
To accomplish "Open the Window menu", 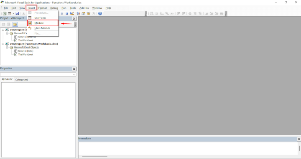I will click(97, 8).
